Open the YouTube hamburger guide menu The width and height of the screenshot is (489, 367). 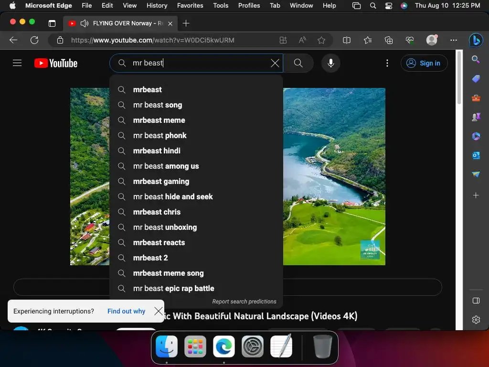17,63
